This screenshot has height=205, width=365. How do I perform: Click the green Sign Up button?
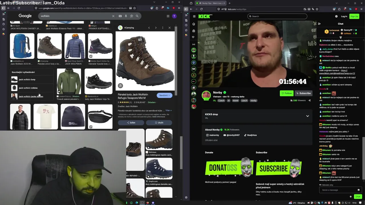(354, 17)
